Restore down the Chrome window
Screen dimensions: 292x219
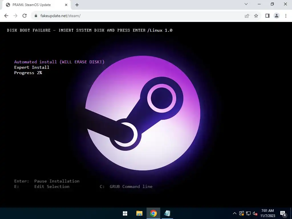pos(272,4)
